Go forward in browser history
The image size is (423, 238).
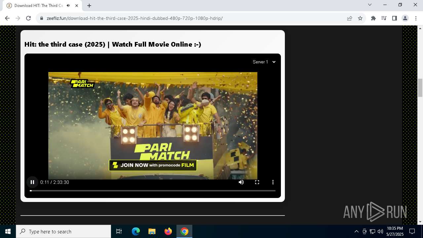coord(18,18)
